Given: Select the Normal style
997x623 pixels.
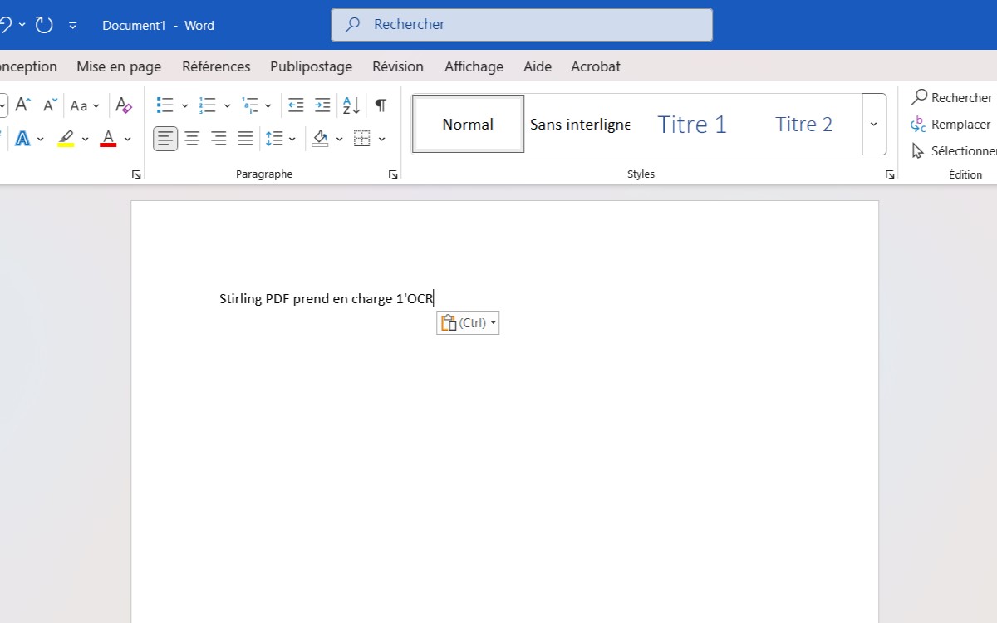Looking at the screenshot, I should pos(468,125).
